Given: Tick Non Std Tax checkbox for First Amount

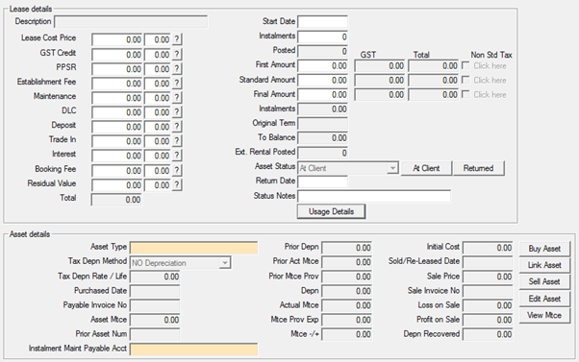Looking at the screenshot, I should point(466,65).
